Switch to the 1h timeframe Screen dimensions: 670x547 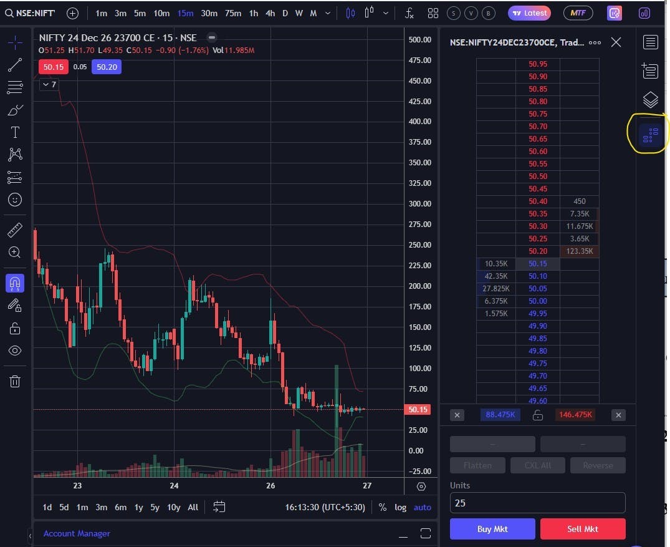point(254,13)
